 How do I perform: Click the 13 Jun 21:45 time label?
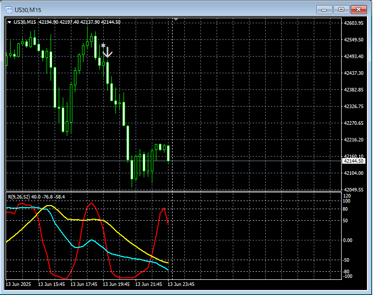pos(148,284)
